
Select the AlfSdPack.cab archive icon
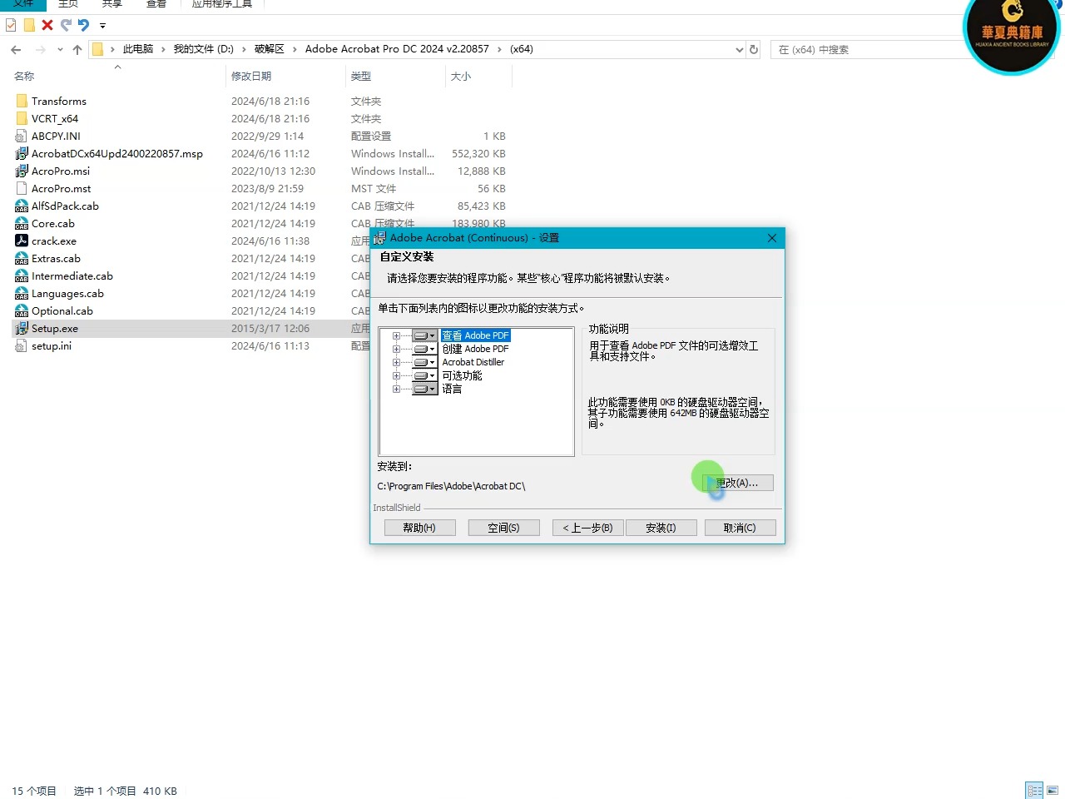coord(22,206)
